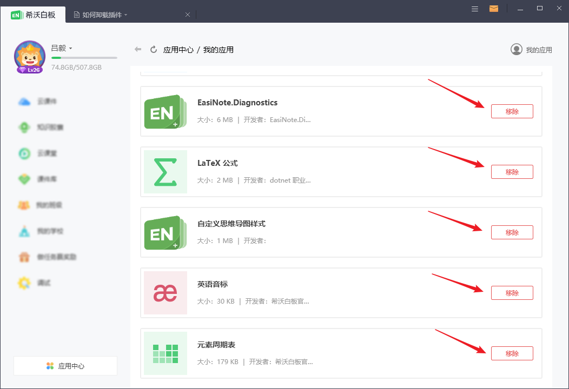Image resolution: width=569 pixels, height=389 pixels.
Task: Click the document icon on 如何卸载插件 tab
Action: (x=77, y=15)
